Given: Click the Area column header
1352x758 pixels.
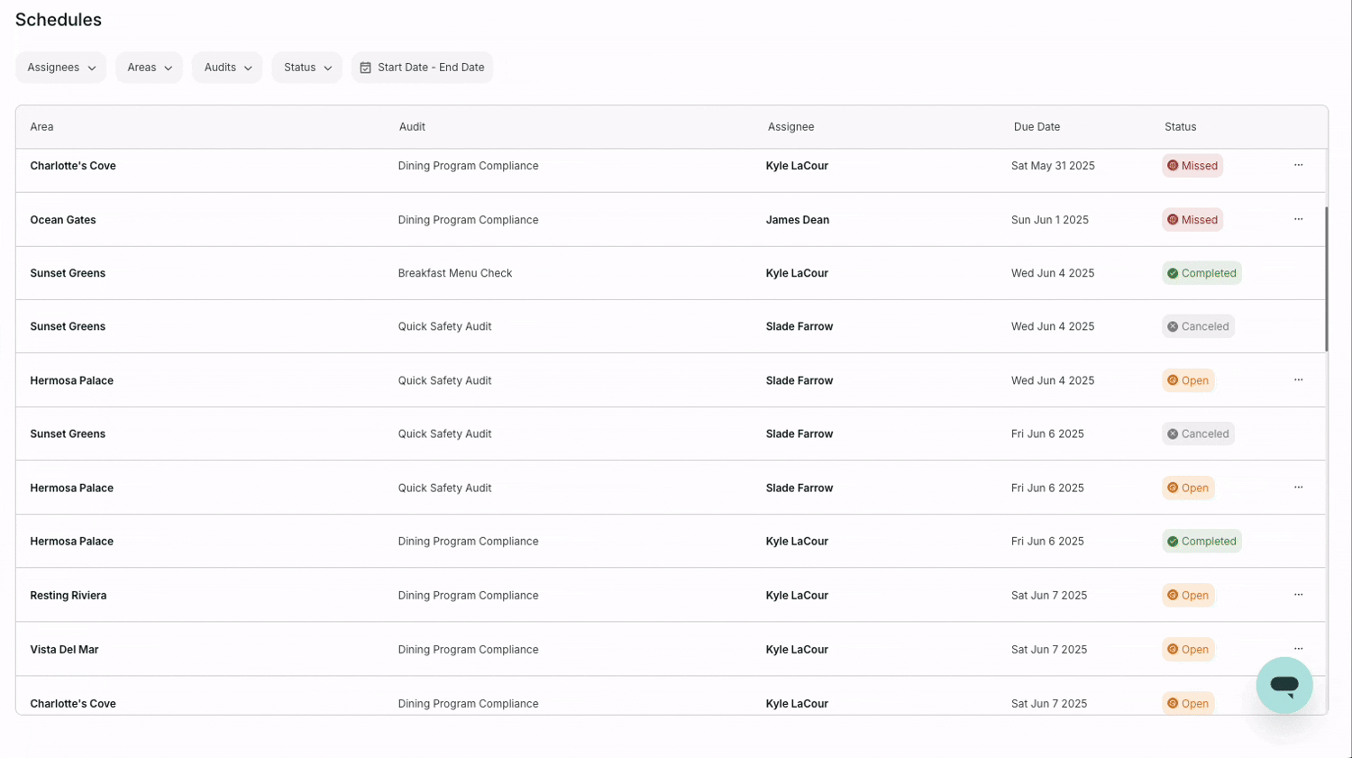Looking at the screenshot, I should pos(41,127).
